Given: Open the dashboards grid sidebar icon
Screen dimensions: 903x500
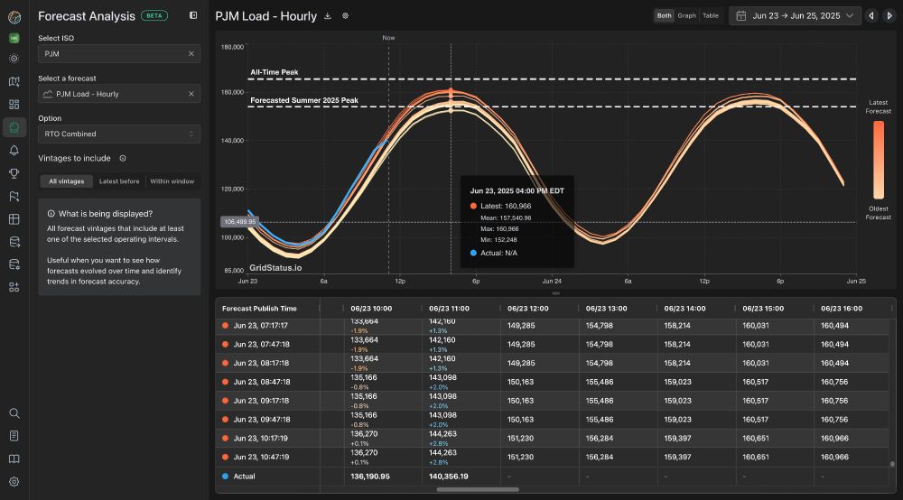Looking at the screenshot, I should click(14, 105).
